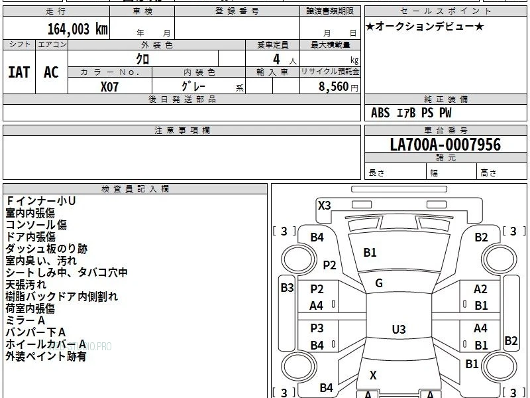Click the note ダッシュ板のり跡
530x398 pixels.
(46, 249)
